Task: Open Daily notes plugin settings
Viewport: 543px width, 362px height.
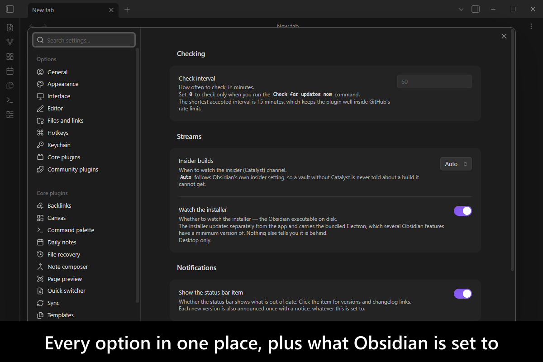Action: tap(84, 243)
